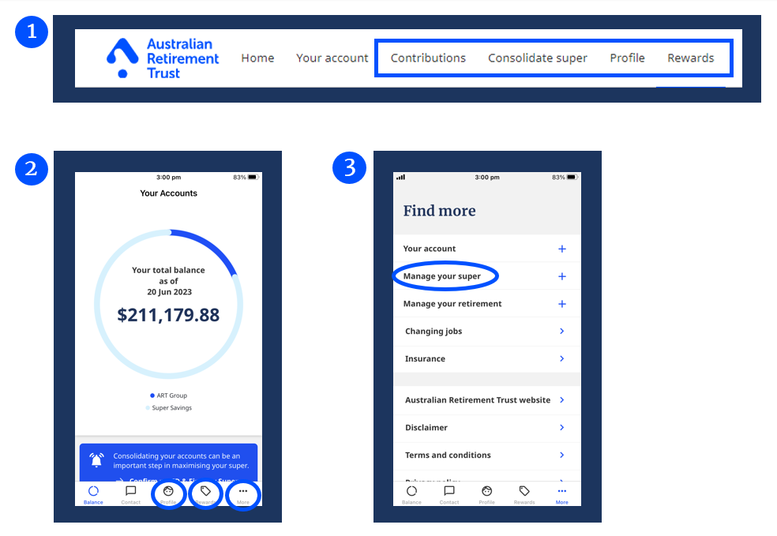Tap Balance icon on Your Accounts screen
Screen dimensions: 777x536
[x=93, y=492]
